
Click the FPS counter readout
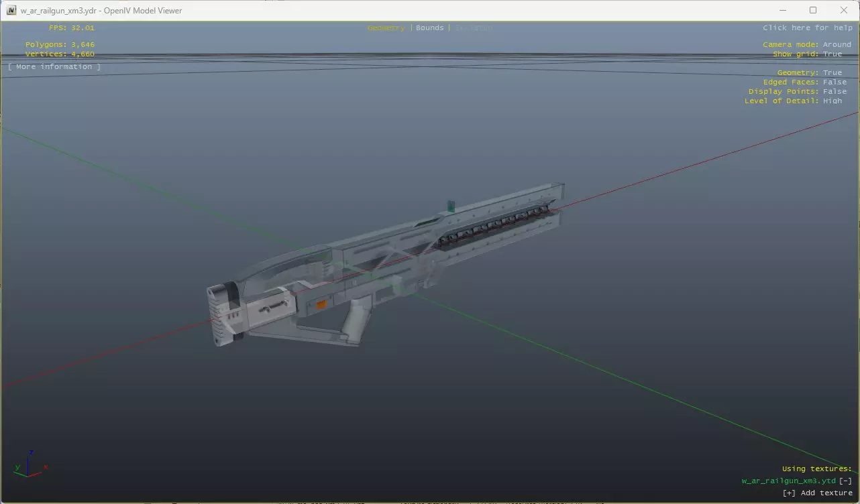pyautogui.click(x=72, y=28)
